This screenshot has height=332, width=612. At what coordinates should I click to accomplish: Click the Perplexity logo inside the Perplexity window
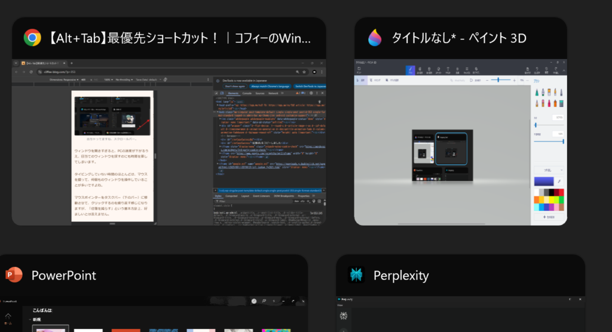pos(344,315)
